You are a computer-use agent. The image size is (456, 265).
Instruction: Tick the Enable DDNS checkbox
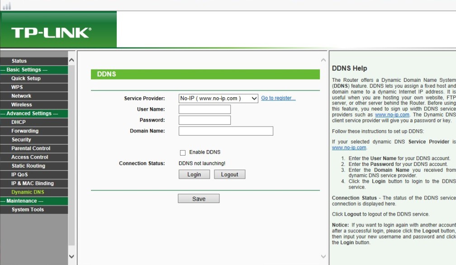pos(183,152)
